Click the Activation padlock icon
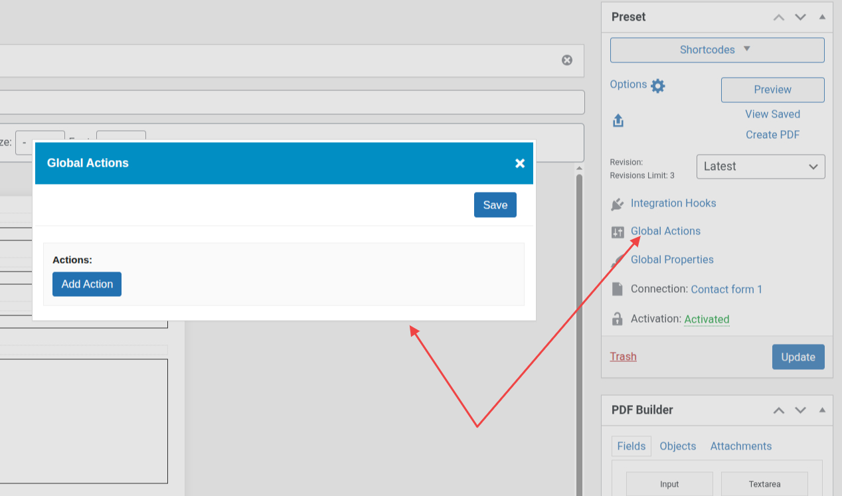This screenshot has height=496, width=842. [618, 319]
